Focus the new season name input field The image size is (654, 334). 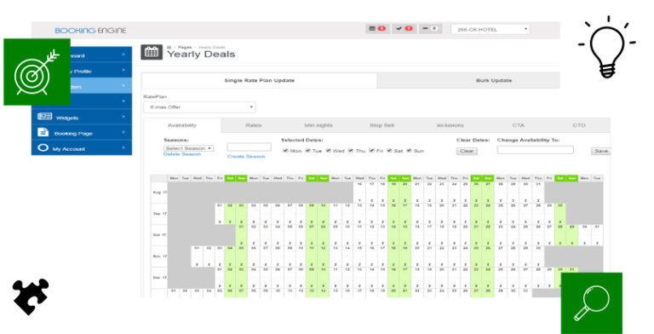pos(249,147)
